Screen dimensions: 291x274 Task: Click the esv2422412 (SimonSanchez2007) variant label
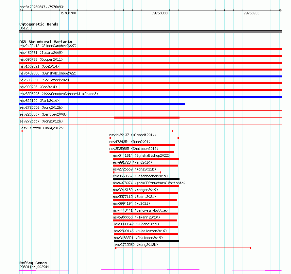click(48, 46)
